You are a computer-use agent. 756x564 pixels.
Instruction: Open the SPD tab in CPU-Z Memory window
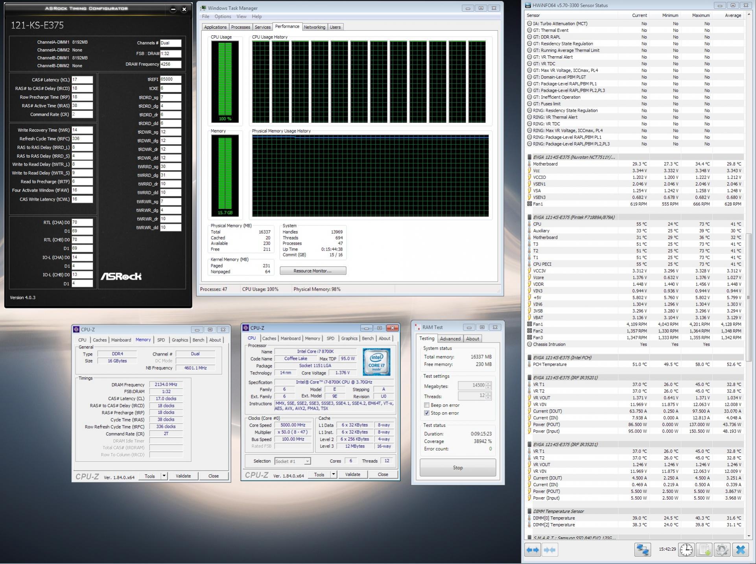pos(161,340)
